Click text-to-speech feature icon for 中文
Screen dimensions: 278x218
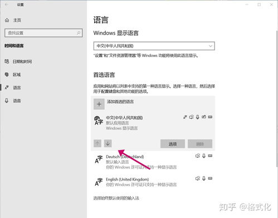tap(191, 117)
